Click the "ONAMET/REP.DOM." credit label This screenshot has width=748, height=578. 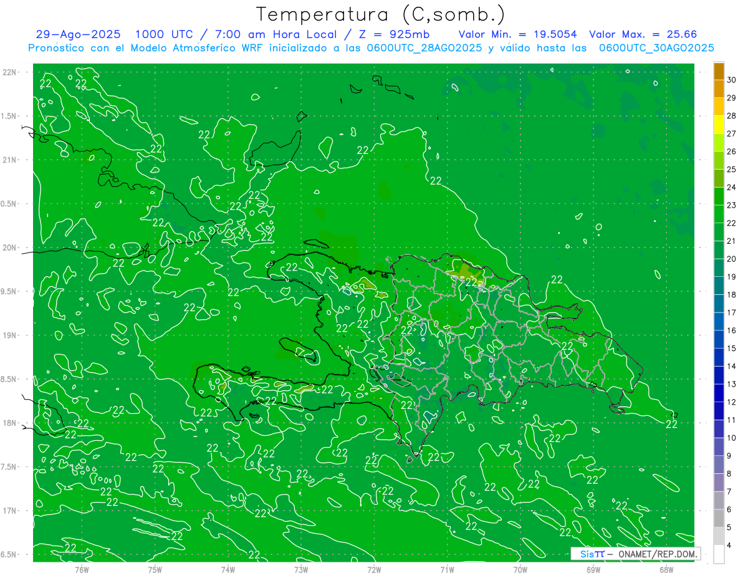[658, 554]
